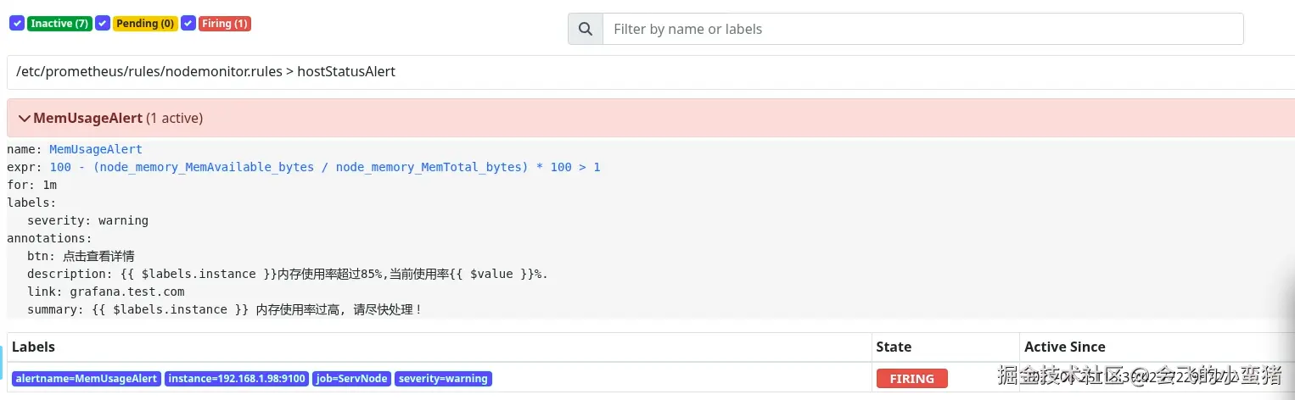Image resolution: width=1295 pixels, height=400 pixels.
Task: Click the search magnifier icon
Action: (x=586, y=29)
